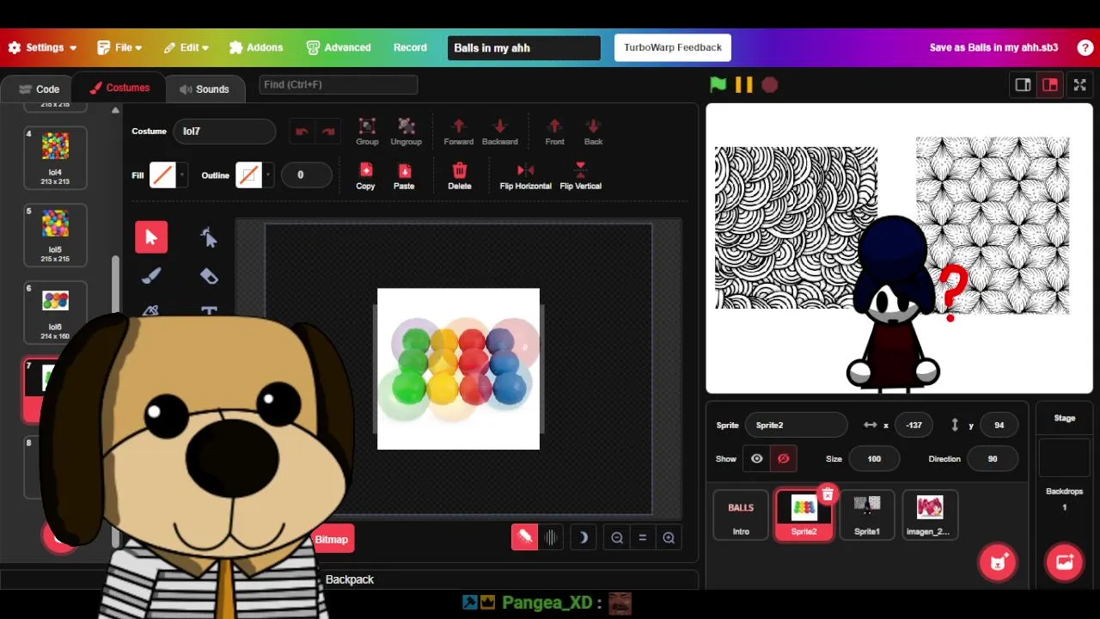Screen dimensions: 1100x619
Task: Click the Fill color swatch
Action: tap(162, 175)
